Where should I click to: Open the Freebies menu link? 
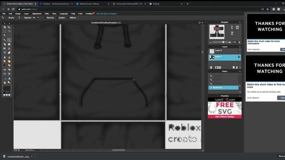click(89, 14)
